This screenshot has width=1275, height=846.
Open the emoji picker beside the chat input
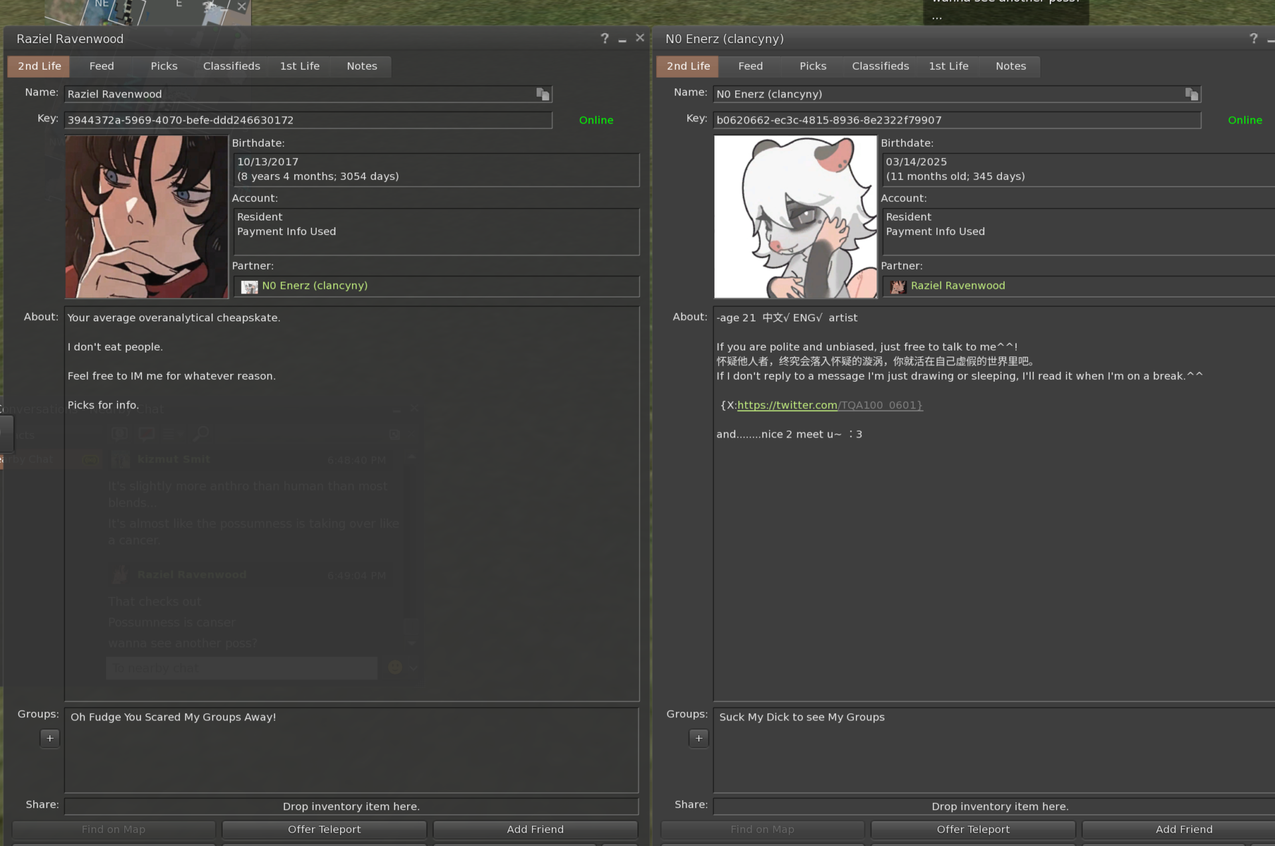click(x=395, y=667)
